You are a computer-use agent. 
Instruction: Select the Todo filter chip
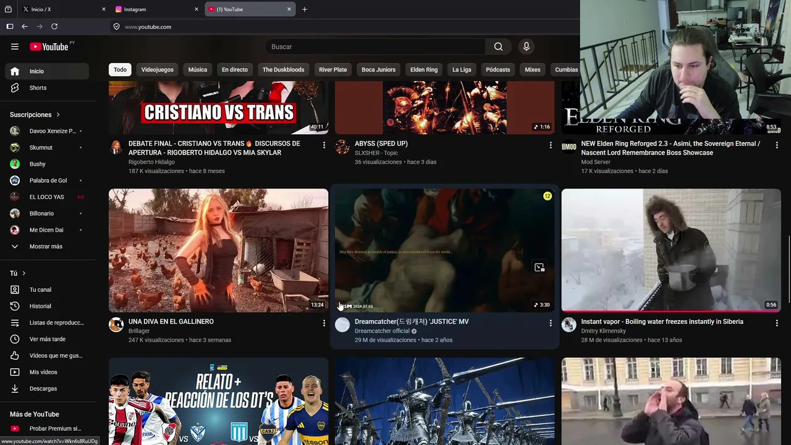[120, 70]
